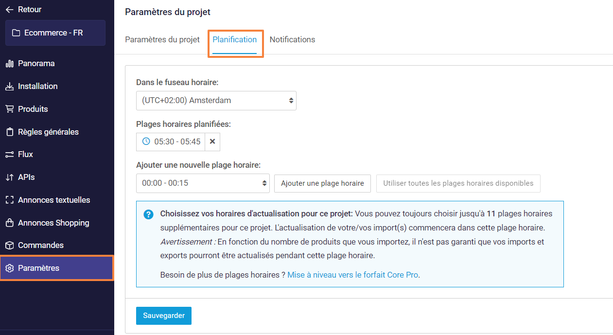The width and height of the screenshot is (613, 335).
Task: Open the Mise à niveau Core Pro link
Action: pos(353,275)
